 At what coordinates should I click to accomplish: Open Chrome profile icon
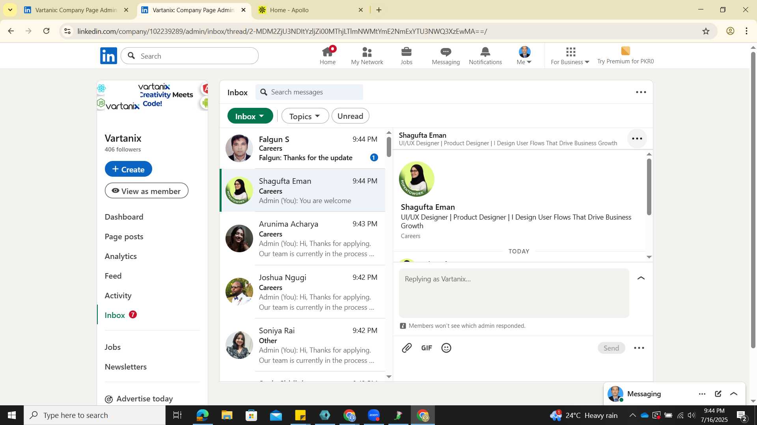pos(730,31)
